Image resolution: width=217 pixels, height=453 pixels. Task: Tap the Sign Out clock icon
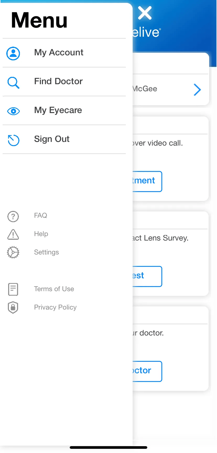click(13, 140)
